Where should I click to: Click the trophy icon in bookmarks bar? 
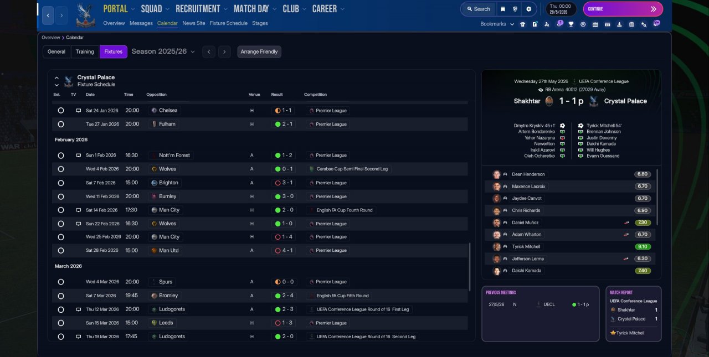pyautogui.click(x=571, y=24)
